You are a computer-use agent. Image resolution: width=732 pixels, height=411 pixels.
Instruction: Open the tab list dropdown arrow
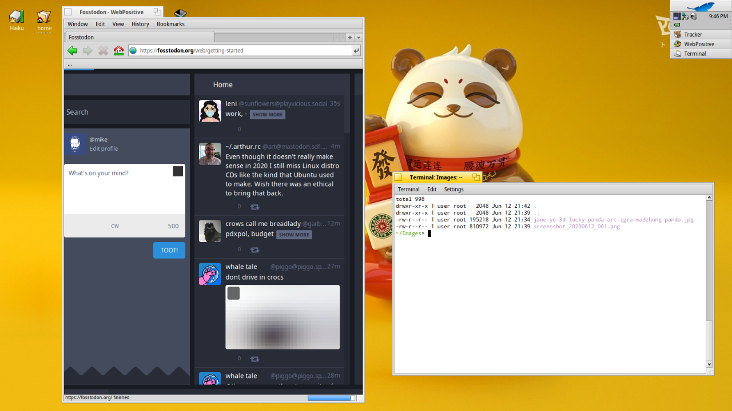tap(359, 37)
